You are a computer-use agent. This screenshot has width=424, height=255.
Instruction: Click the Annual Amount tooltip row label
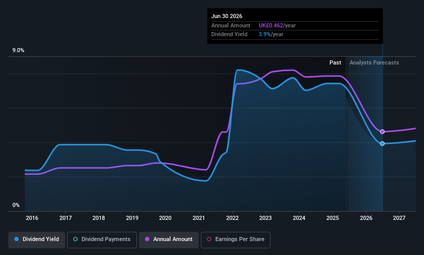[x=231, y=25]
